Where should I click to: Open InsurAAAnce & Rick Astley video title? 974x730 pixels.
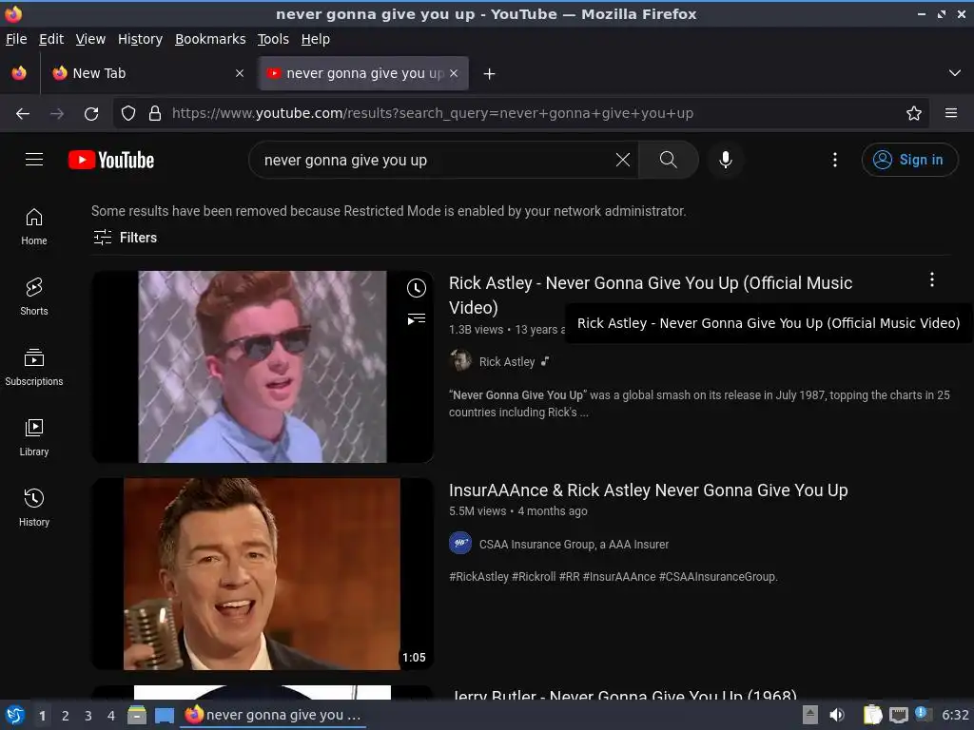pyautogui.click(x=649, y=490)
